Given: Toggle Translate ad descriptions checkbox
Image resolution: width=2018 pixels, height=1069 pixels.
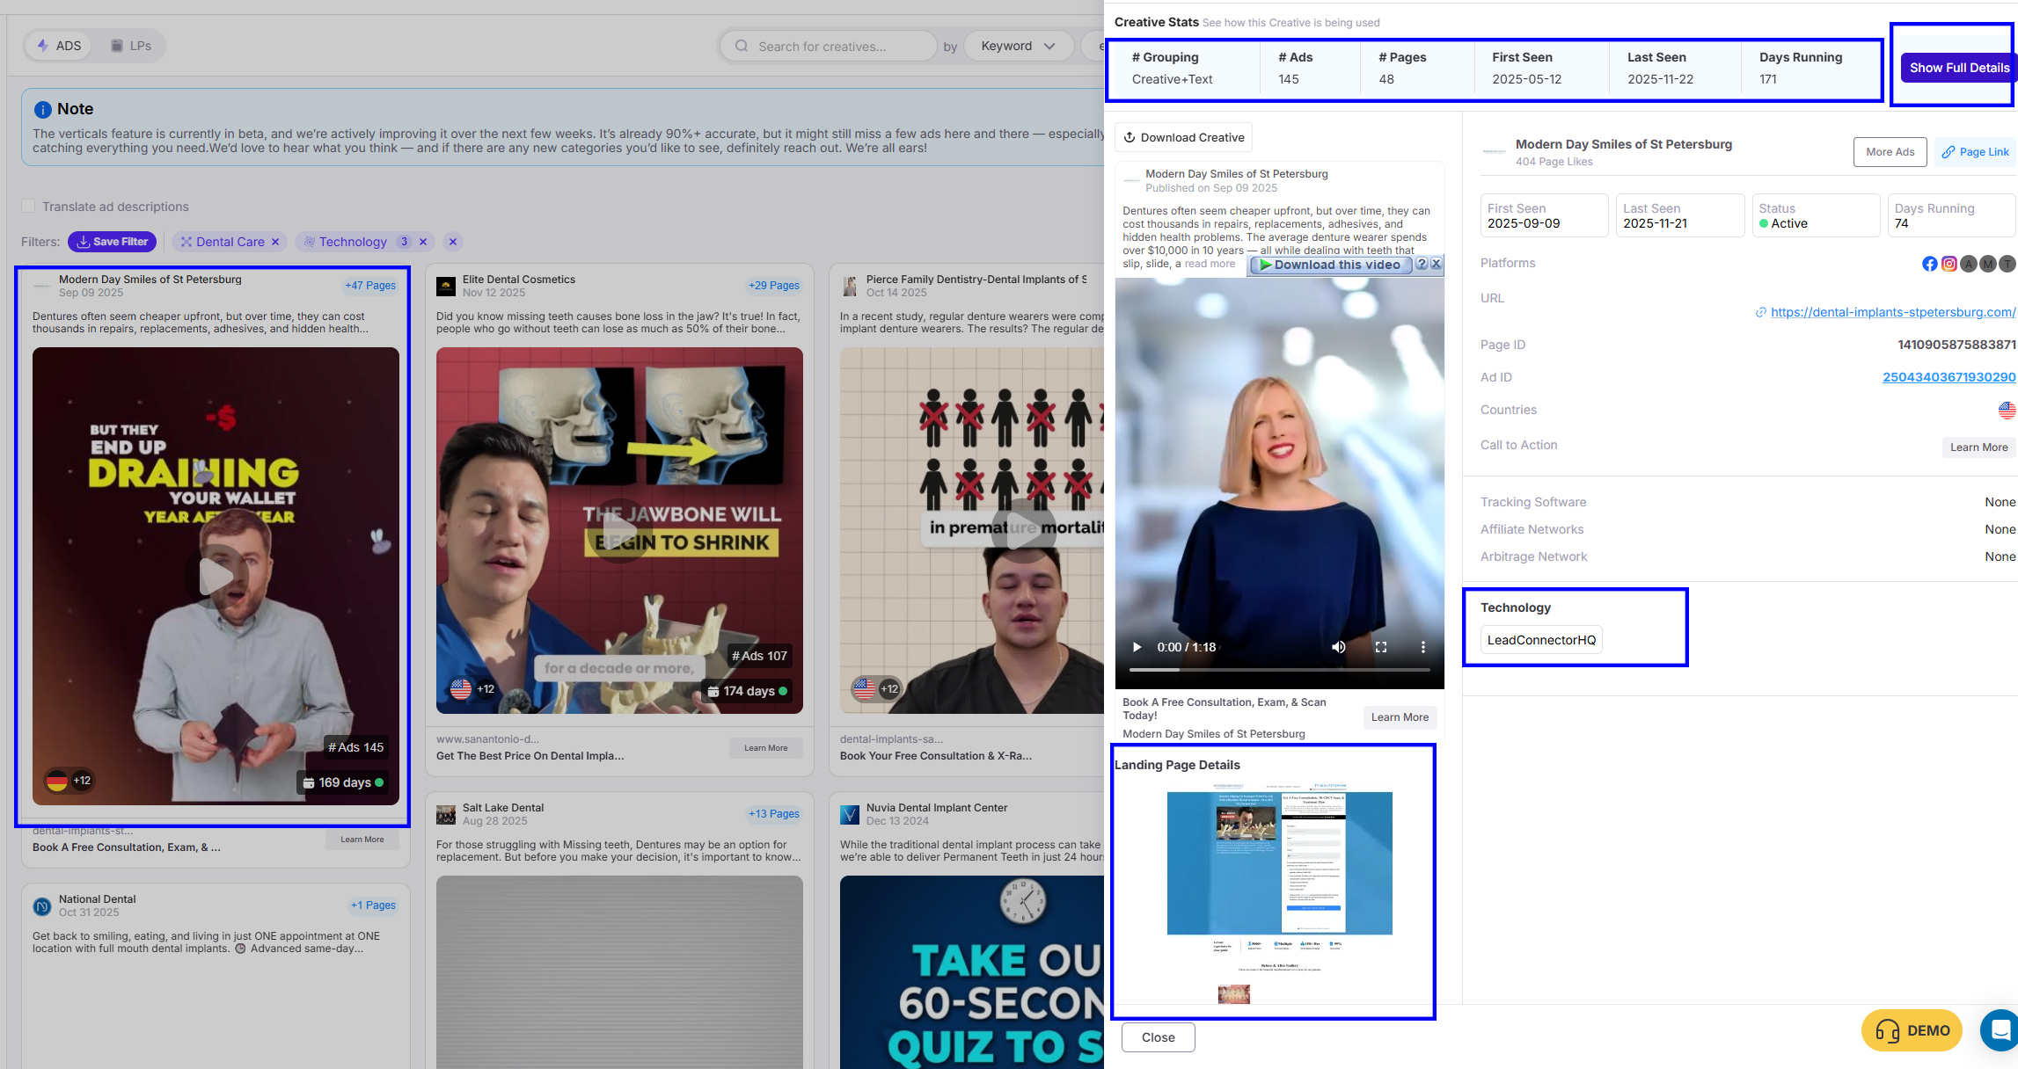Looking at the screenshot, I should coord(28,207).
